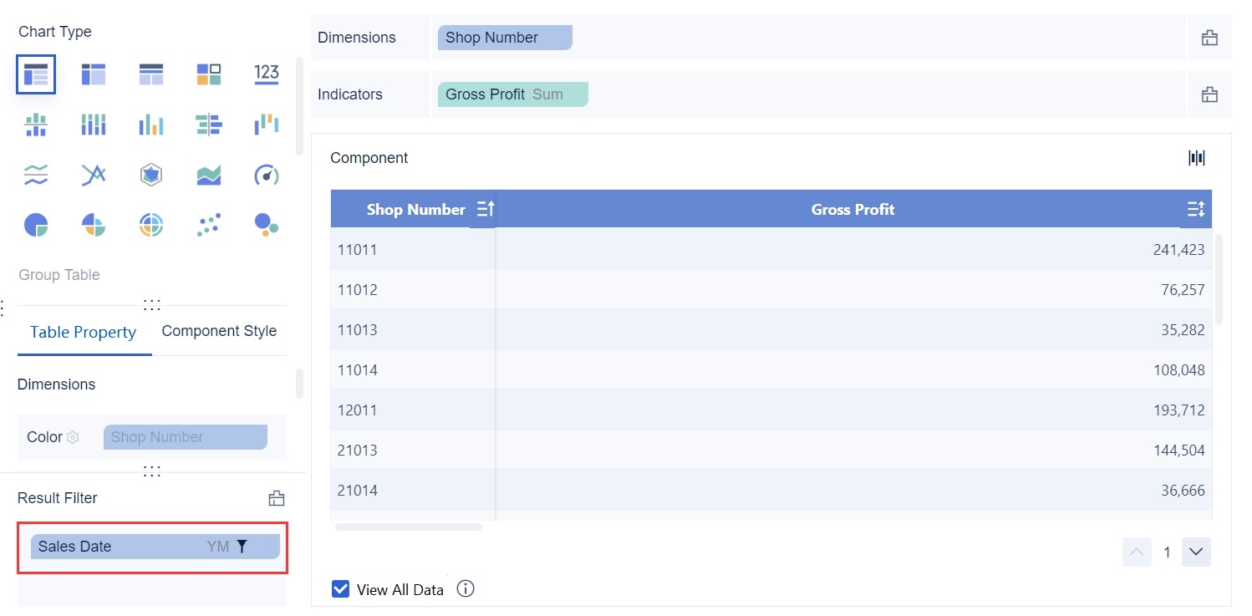
Task: Toggle sort on Shop Number column
Action: pos(485,210)
